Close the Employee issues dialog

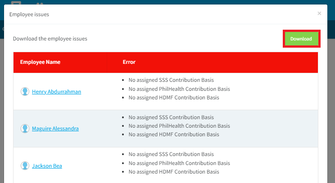319,13
